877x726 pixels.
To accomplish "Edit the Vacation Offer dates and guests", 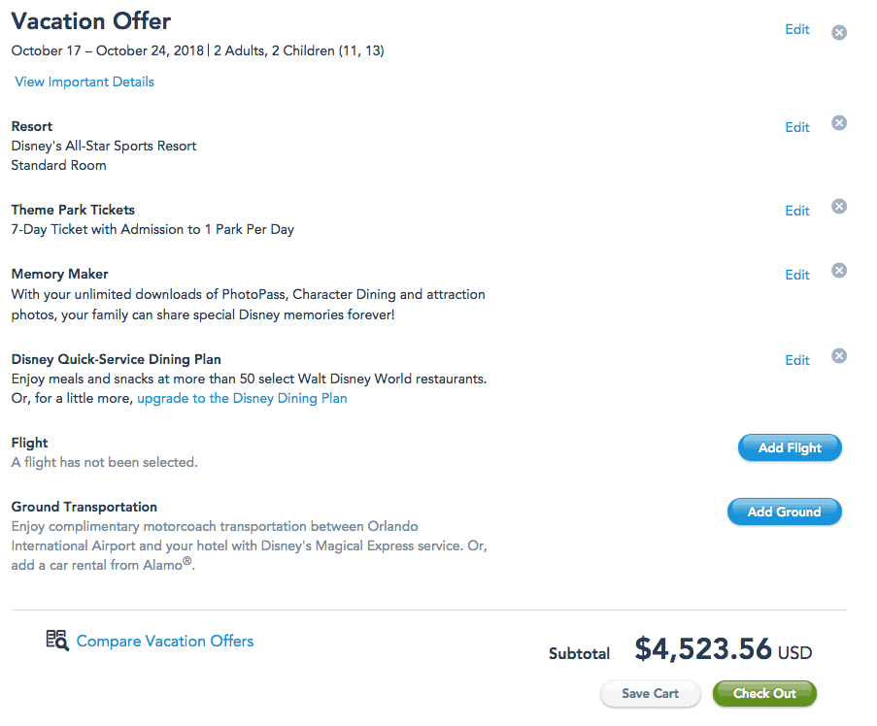I will (797, 30).
